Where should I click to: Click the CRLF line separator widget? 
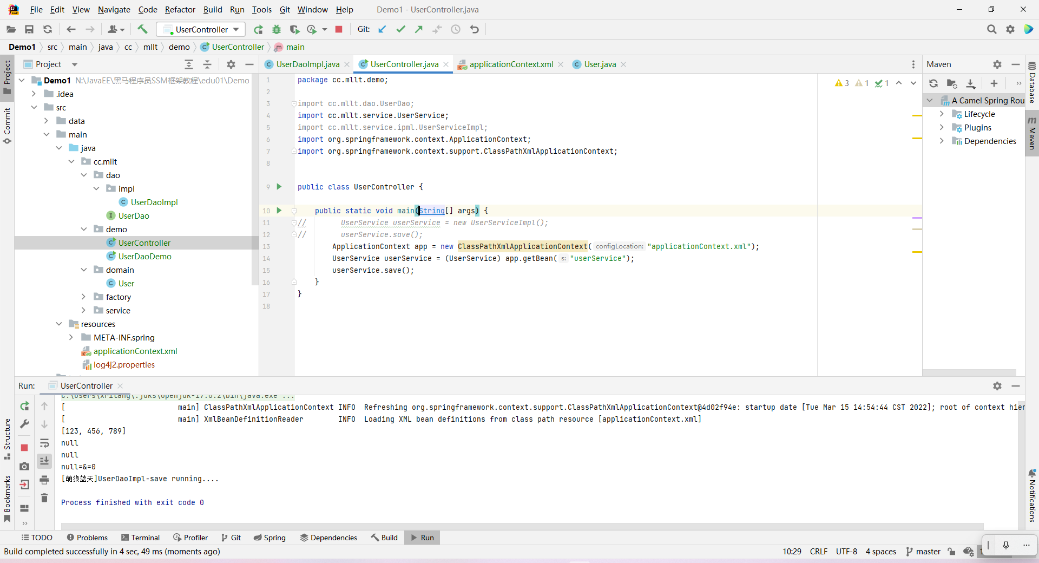point(818,552)
